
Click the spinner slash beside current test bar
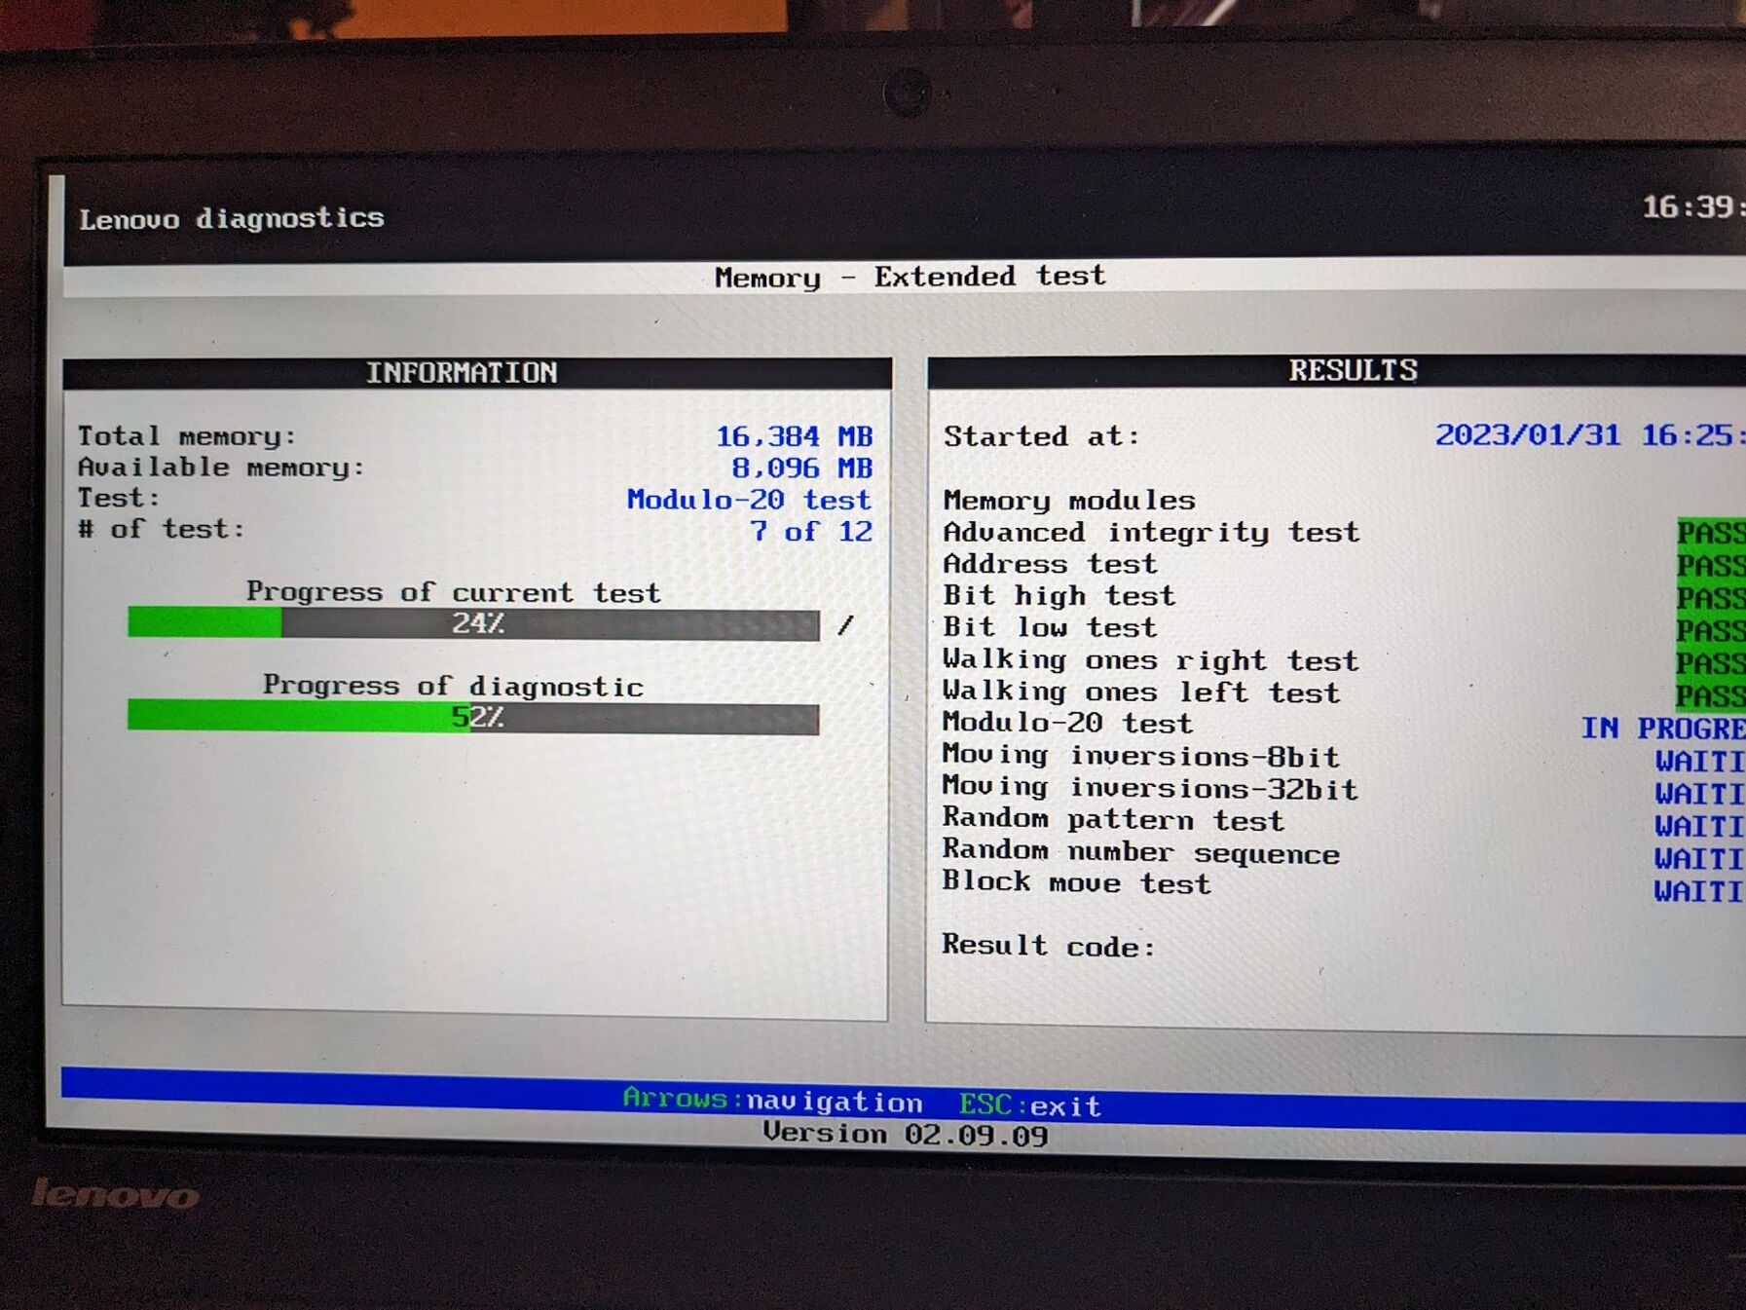coord(845,625)
